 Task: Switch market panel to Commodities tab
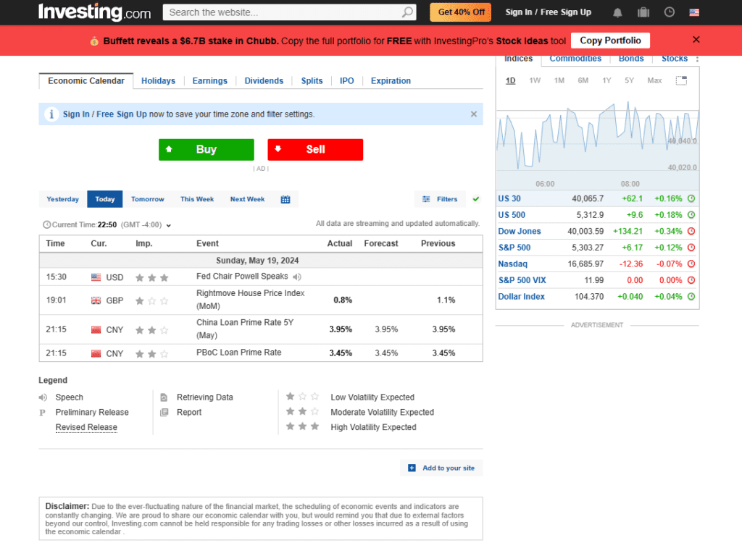(575, 59)
